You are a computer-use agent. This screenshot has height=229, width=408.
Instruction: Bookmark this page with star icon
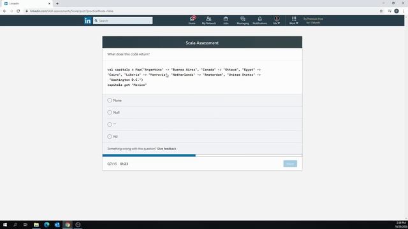click(x=381, y=11)
